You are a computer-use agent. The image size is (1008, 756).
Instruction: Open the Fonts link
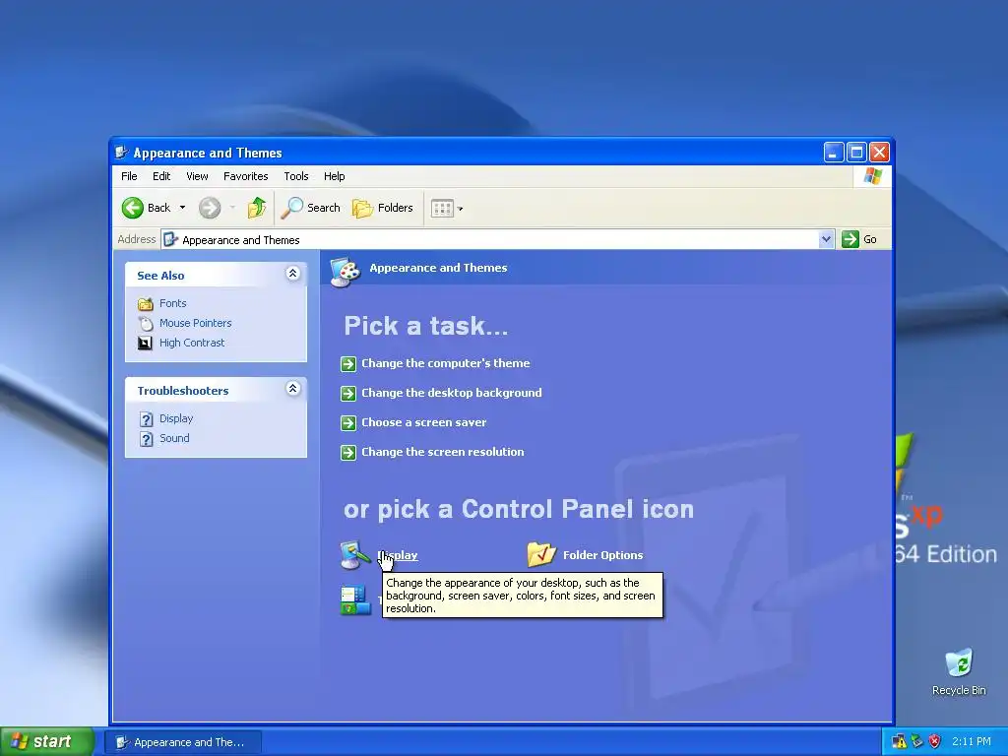click(x=173, y=303)
